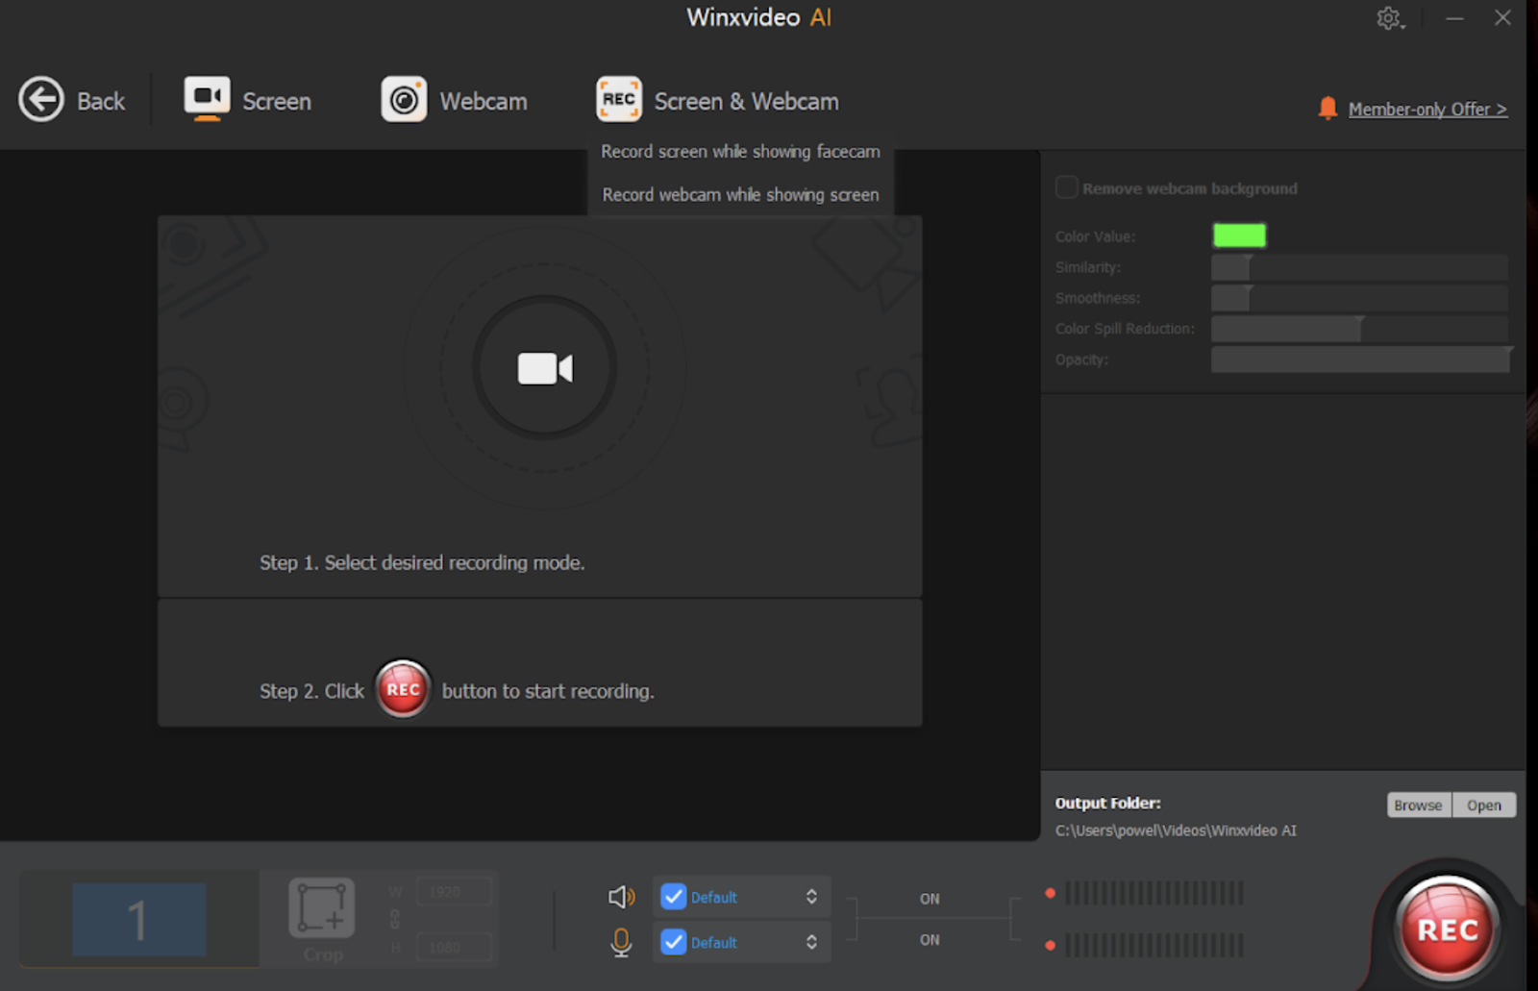
Task: Adjust the Similarity slider
Action: pos(1359,266)
